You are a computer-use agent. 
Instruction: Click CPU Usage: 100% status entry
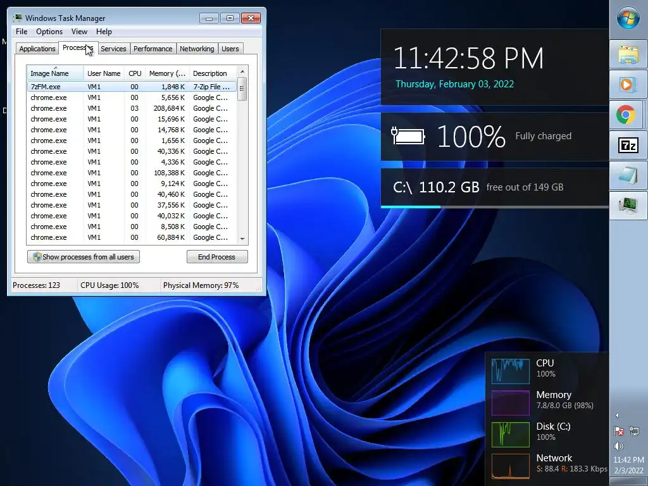point(109,285)
